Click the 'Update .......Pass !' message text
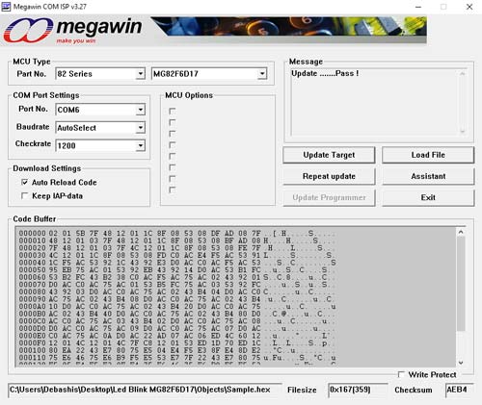 tap(325, 73)
